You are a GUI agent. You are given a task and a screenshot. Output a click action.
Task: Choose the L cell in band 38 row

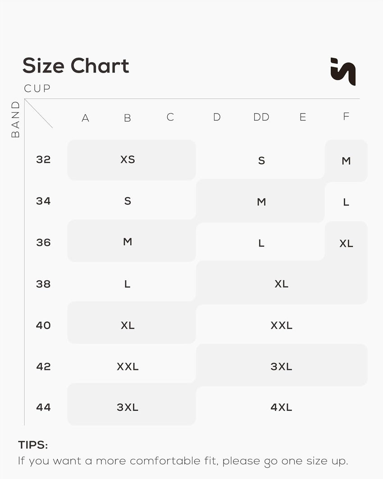coord(128,284)
